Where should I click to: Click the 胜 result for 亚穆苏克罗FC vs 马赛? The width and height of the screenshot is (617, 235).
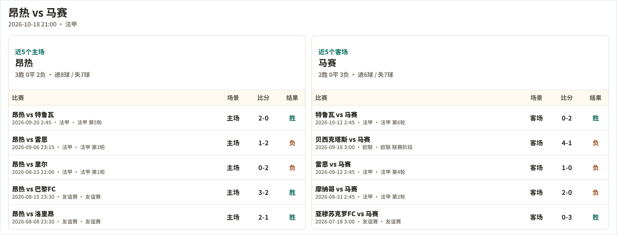(596, 217)
